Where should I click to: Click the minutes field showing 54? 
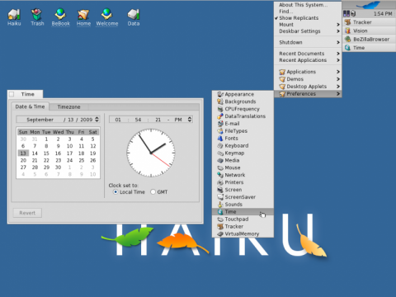click(x=138, y=120)
